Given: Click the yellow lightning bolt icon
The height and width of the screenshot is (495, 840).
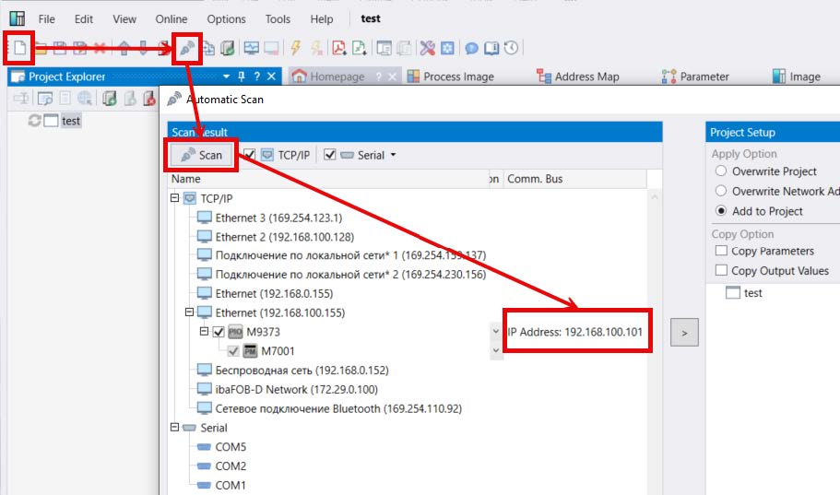Looking at the screenshot, I should 295,48.
